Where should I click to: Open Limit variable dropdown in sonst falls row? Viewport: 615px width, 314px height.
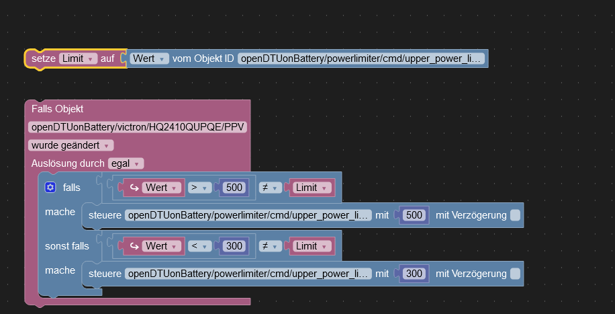(x=312, y=246)
